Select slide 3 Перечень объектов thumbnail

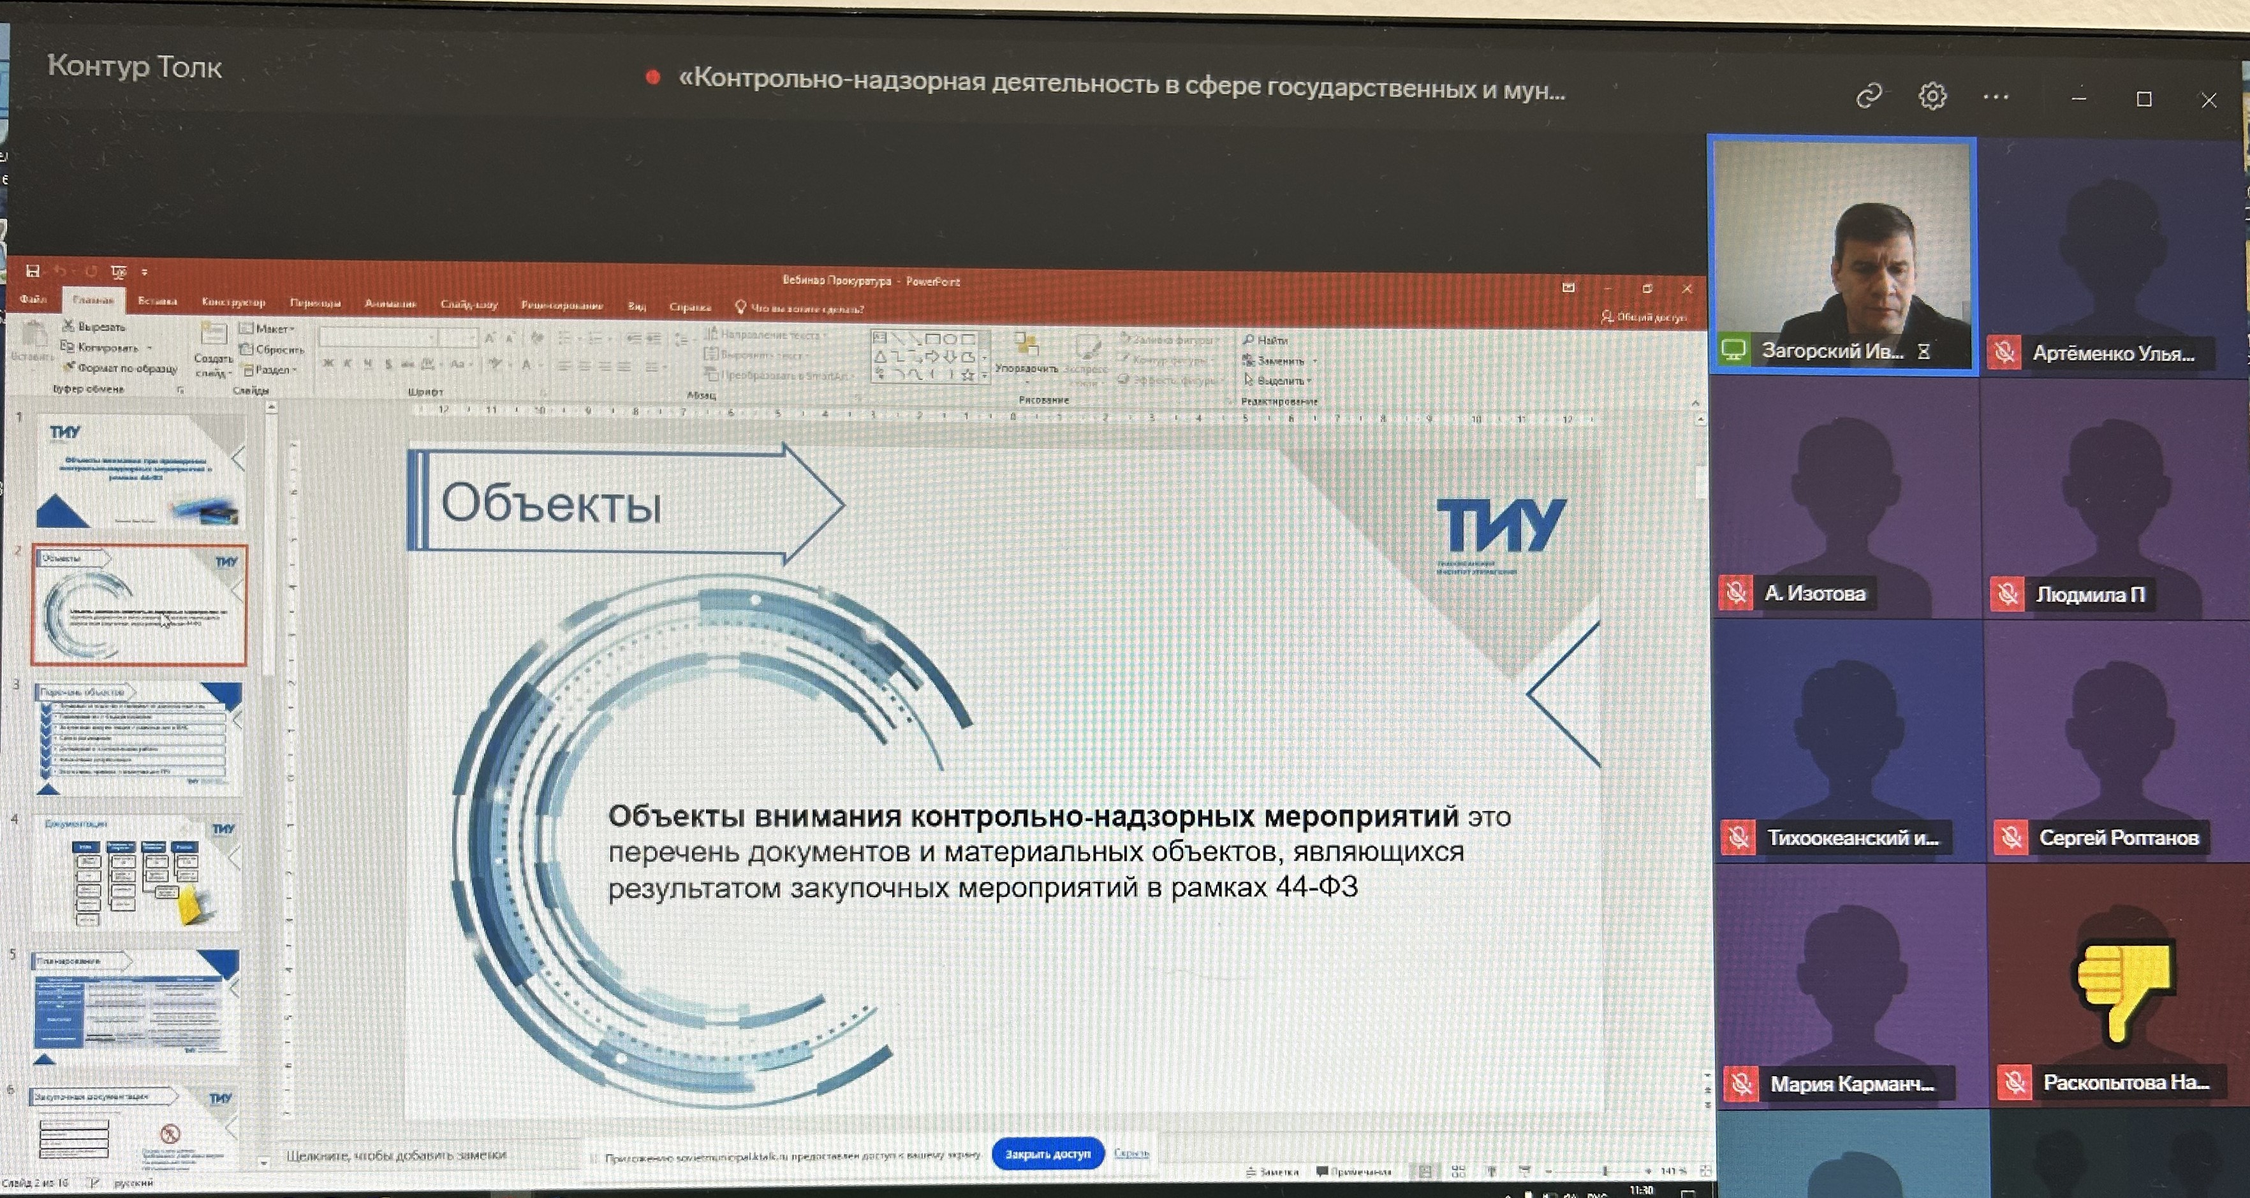pyautogui.click(x=138, y=739)
